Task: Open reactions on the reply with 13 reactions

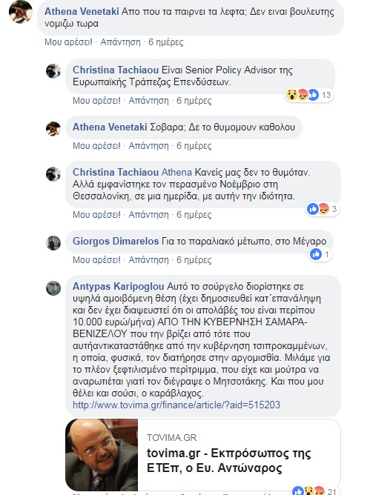Action: point(309,95)
